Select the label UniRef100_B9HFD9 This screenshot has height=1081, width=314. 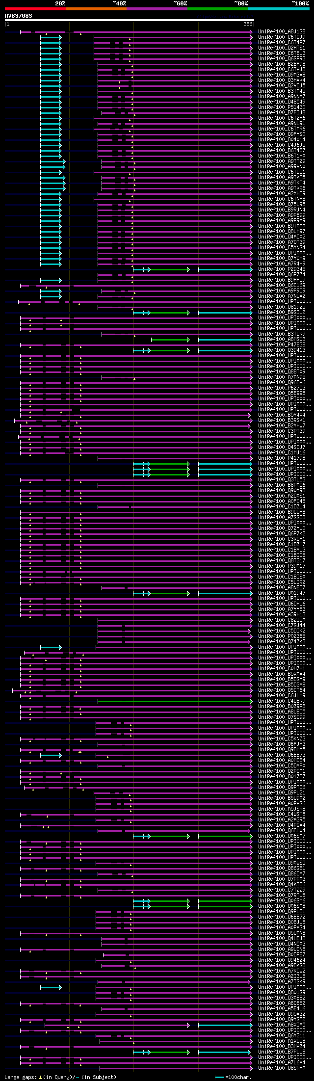(x=282, y=280)
